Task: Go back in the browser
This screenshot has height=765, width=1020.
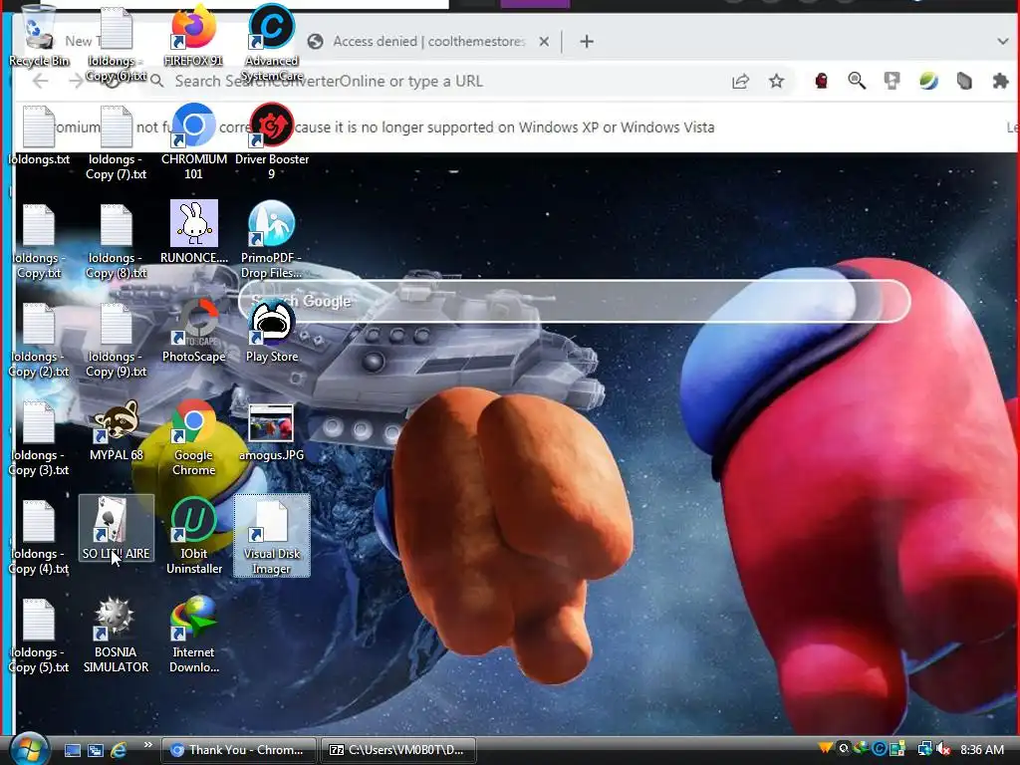Action: pyautogui.click(x=40, y=81)
